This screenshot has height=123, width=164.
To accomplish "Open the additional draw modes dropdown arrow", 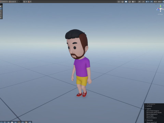I will (135, 2).
